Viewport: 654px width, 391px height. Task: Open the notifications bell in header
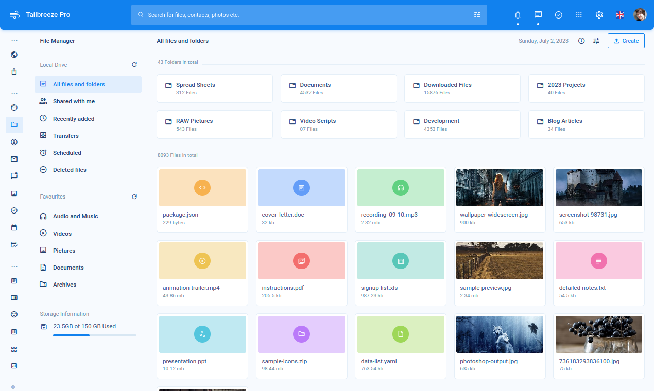click(x=518, y=15)
